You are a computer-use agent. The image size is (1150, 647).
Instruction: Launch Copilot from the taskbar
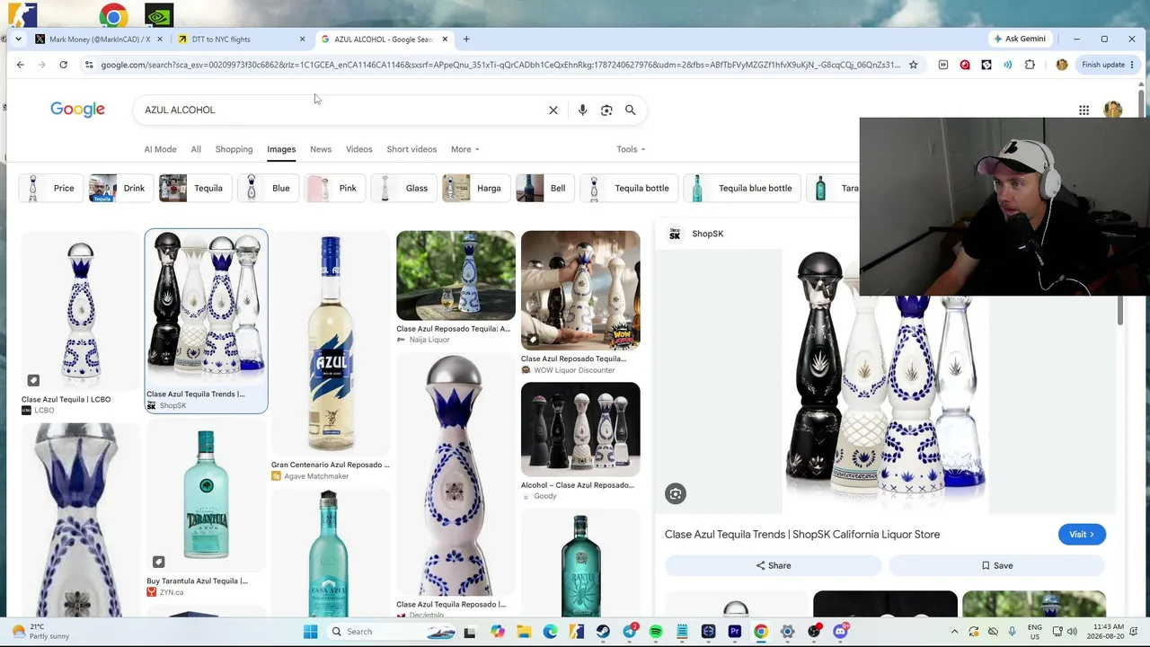[498, 632]
